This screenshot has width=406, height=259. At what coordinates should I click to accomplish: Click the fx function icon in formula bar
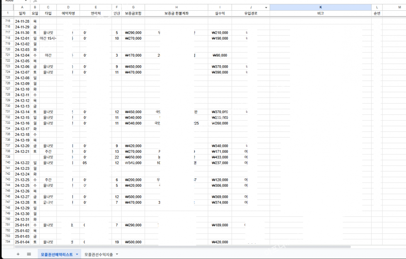(x=35, y=1)
